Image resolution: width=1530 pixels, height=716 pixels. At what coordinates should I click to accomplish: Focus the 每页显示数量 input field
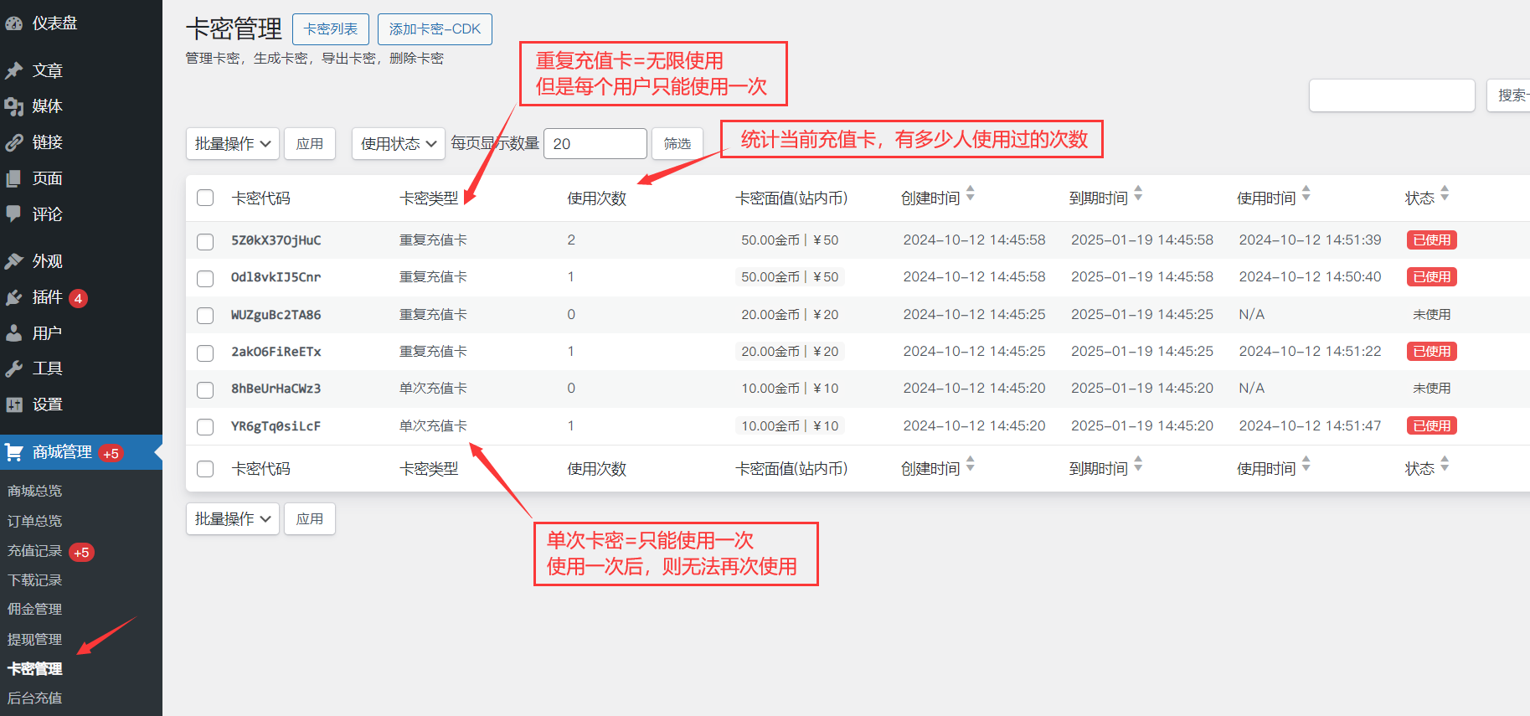(595, 144)
